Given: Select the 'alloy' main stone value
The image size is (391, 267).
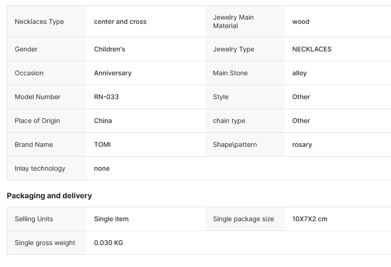Looking at the screenshot, I should (299, 73).
